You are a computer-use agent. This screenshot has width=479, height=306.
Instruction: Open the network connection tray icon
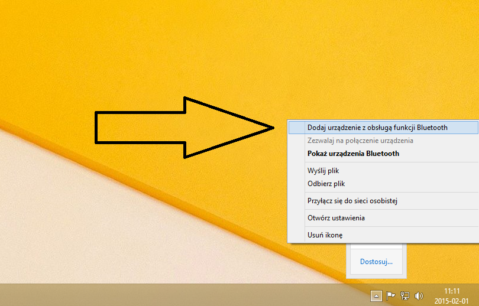pyautogui.click(x=405, y=296)
